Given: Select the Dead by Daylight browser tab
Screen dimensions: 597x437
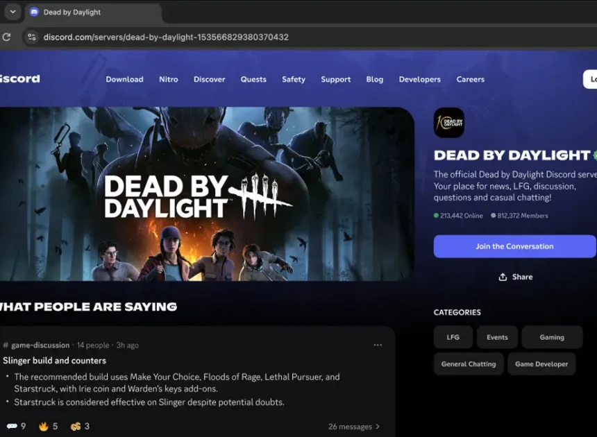Looking at the screenshot, I should pyautogui.click(x=93, y=12).
